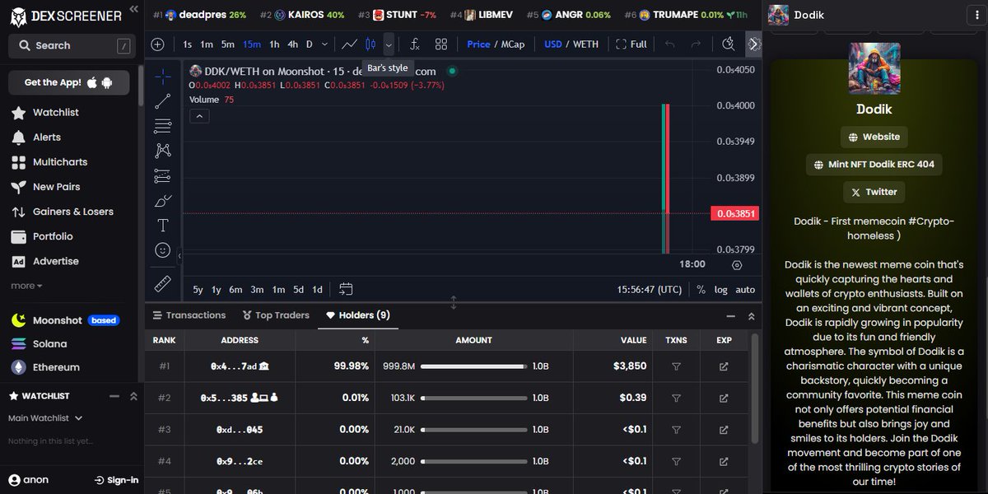The height and width of the screenshot is (494, 988).
Task: Open the Dodik Website link
Action: click(x=874, y=137)
